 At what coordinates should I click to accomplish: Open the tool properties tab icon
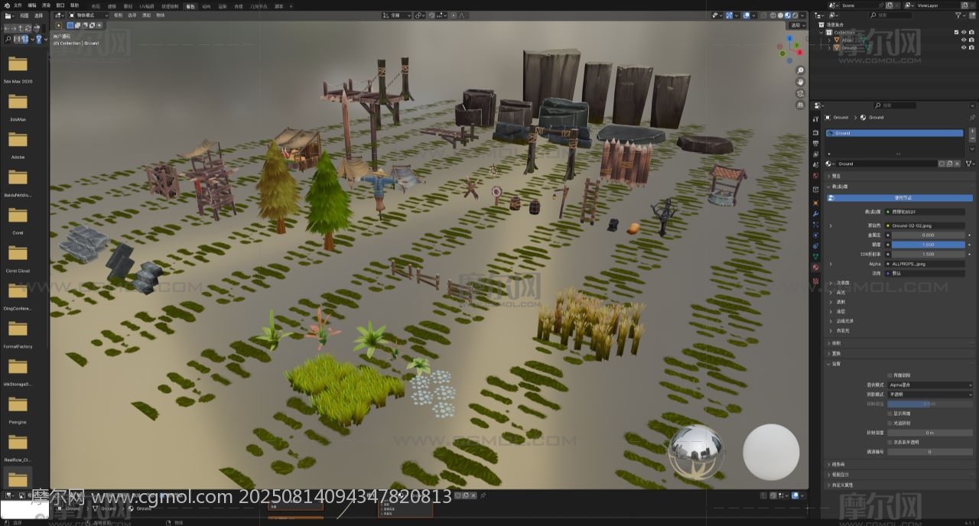pyautogui.click(x=816, y=119)
